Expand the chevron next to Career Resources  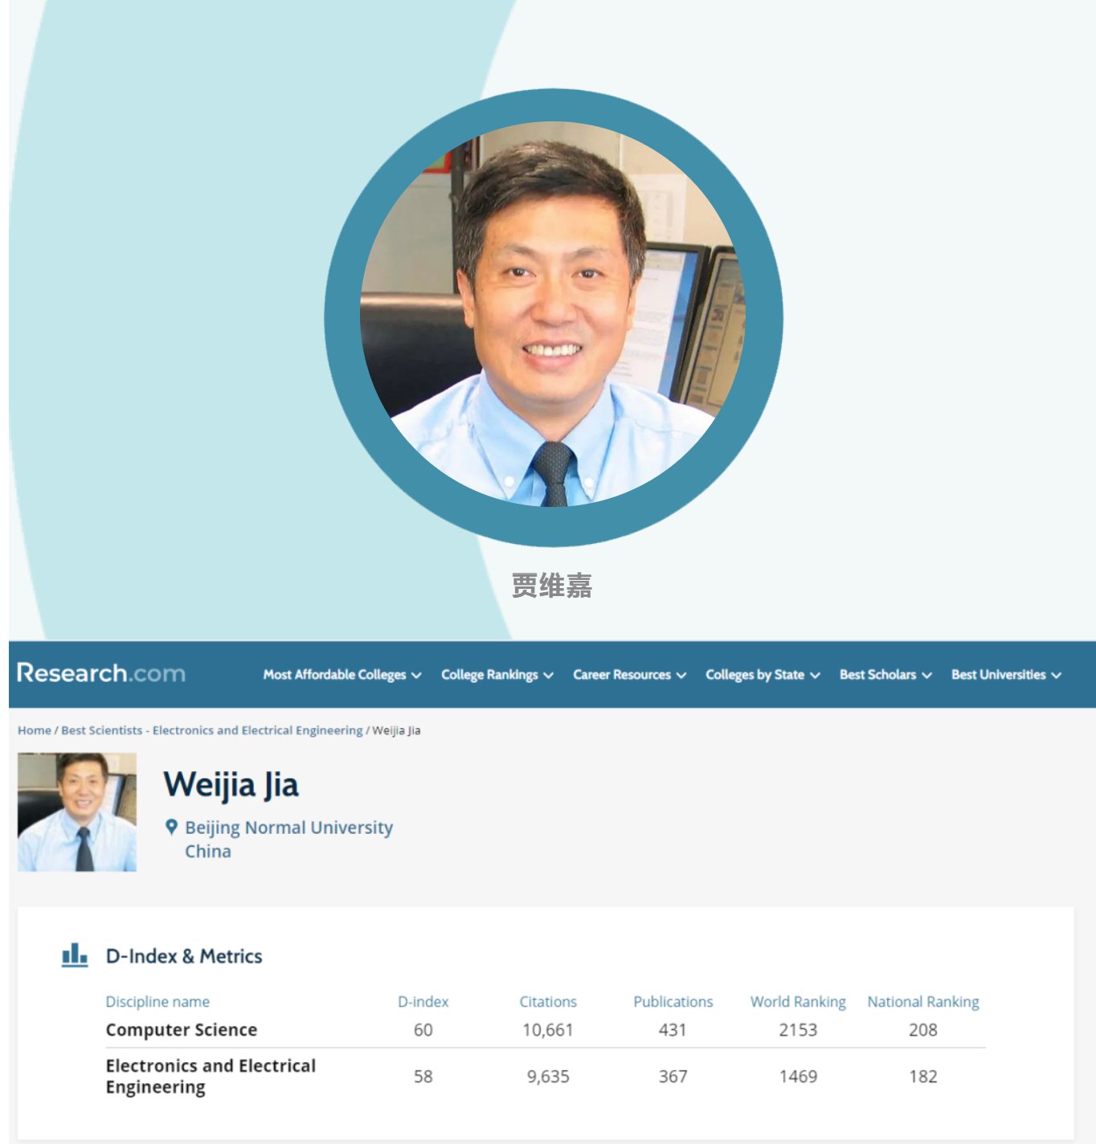point(681,676)
